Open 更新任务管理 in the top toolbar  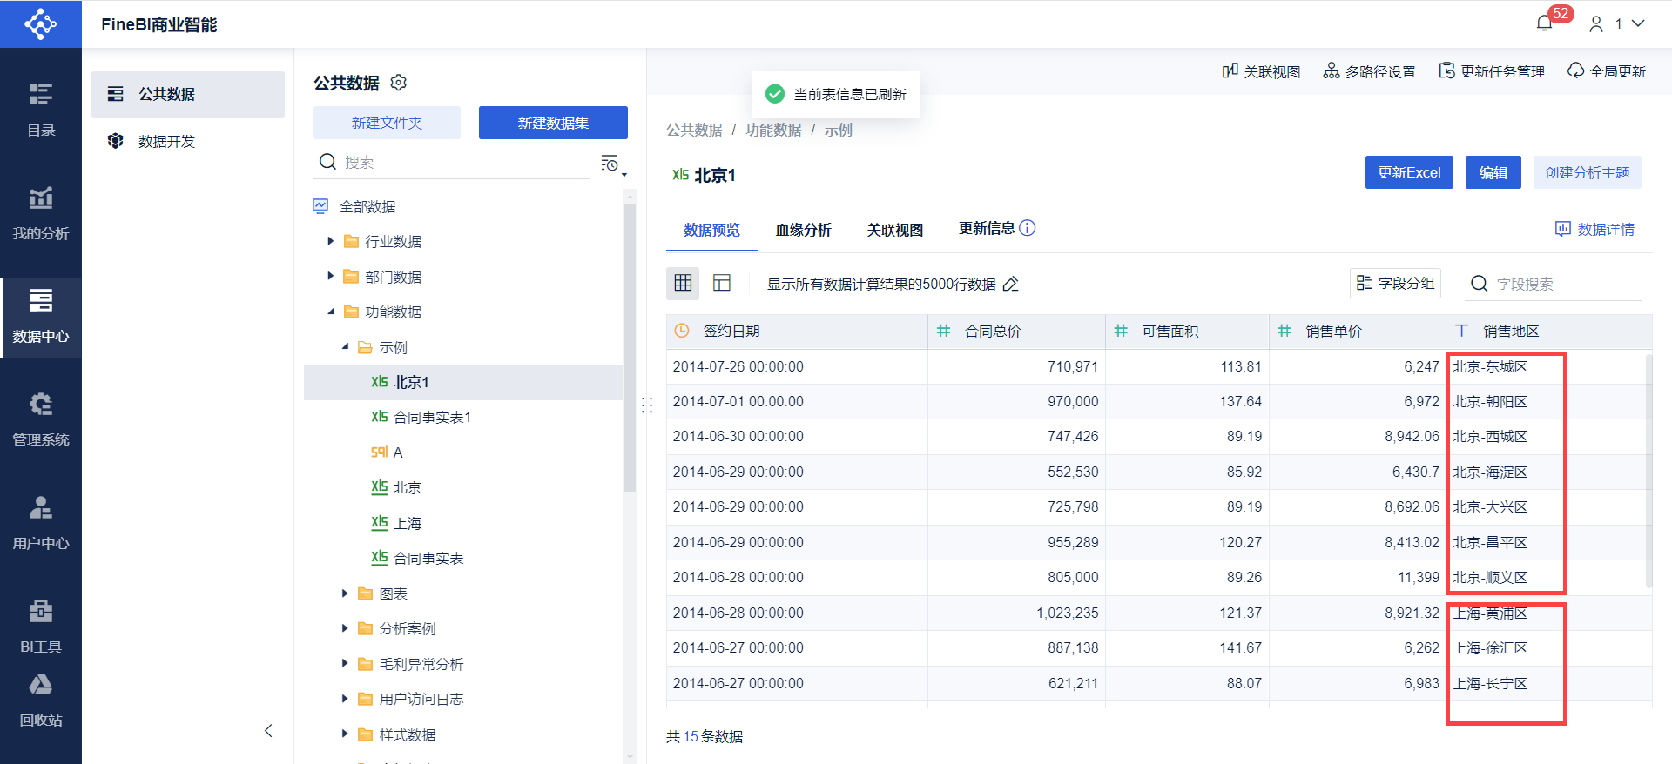(1492, 71)
